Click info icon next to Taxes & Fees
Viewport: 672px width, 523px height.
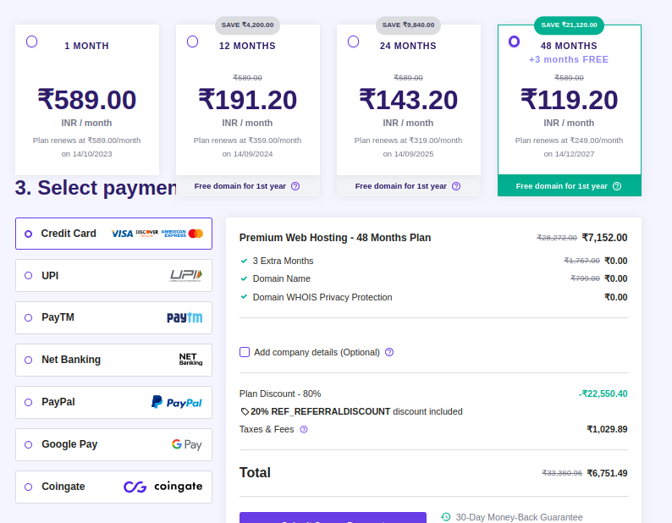point(304,429)
